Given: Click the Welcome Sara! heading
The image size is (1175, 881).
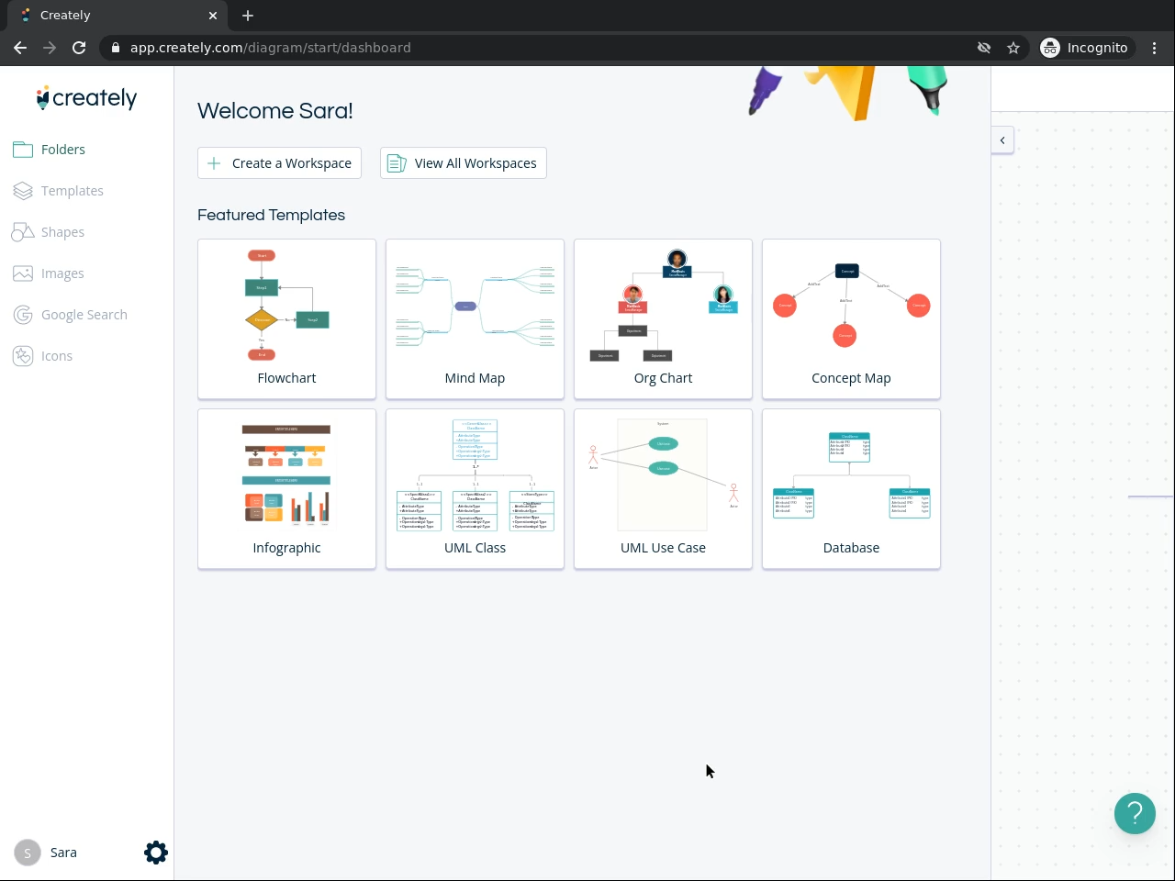Looking at the screenshot, I should 275,111.
